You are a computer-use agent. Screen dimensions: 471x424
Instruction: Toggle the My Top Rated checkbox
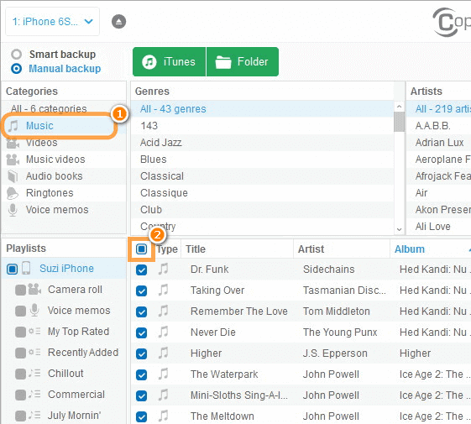click(x=20, y=332)
